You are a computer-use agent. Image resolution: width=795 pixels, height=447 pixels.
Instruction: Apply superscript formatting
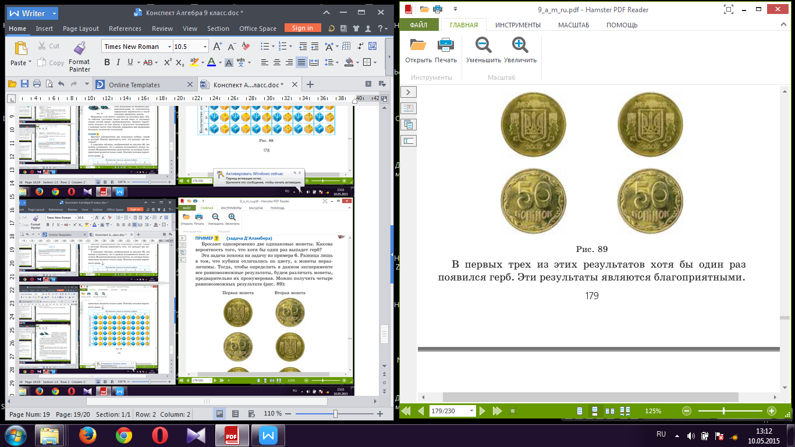168,63
